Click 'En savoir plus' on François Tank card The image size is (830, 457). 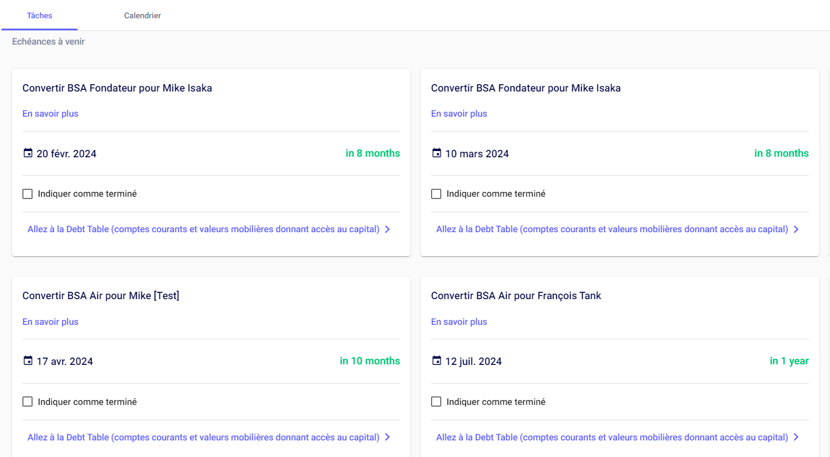click(459, 322)
